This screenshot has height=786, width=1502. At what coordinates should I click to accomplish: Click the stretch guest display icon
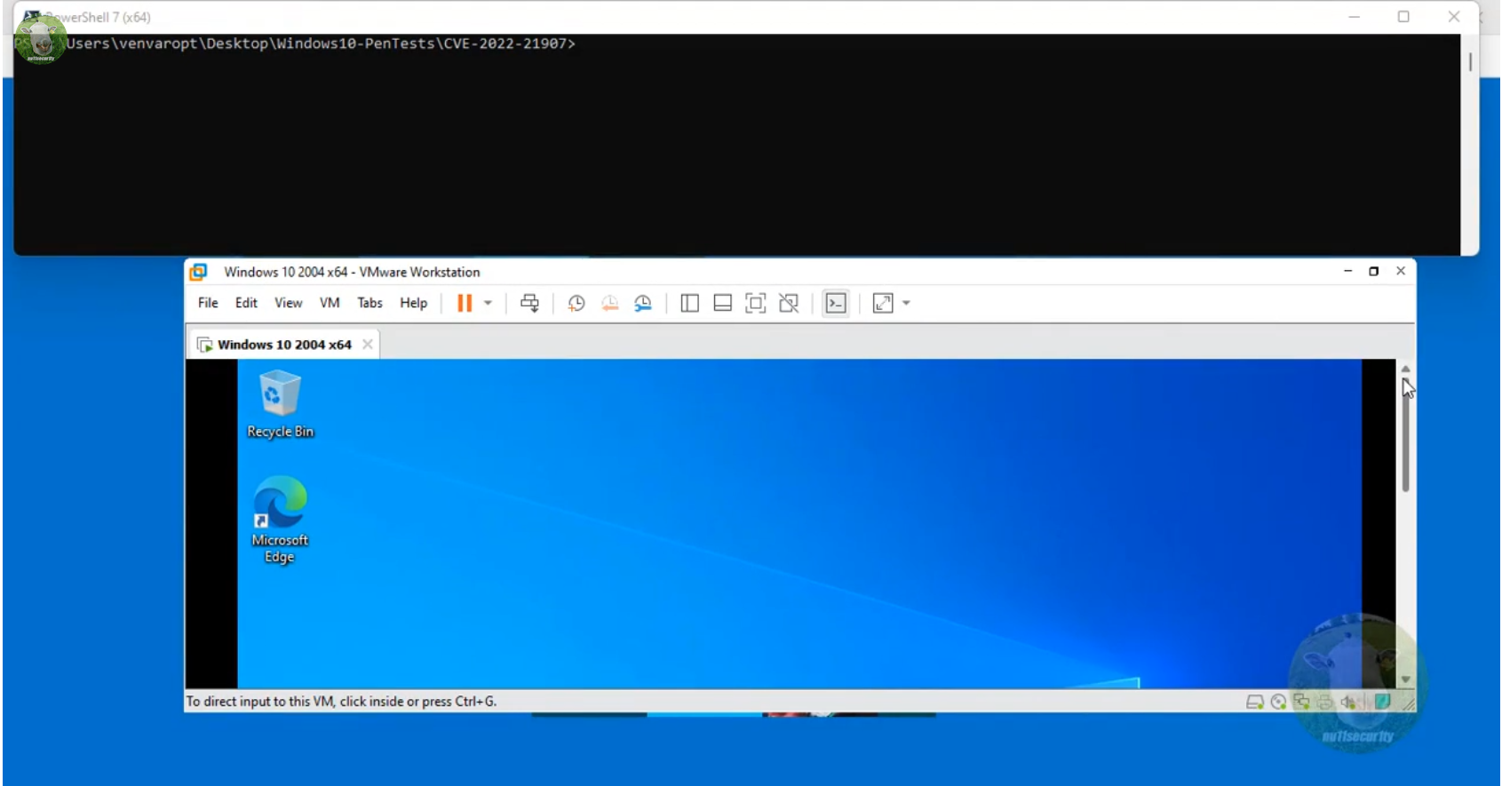[x=883, y=303]
